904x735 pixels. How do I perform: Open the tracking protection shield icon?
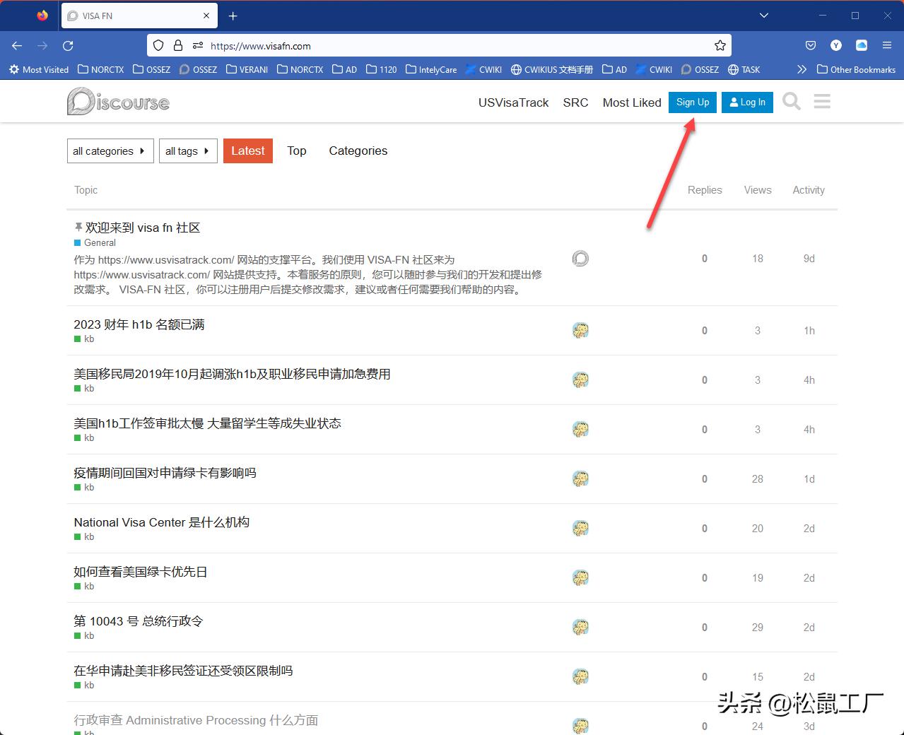tap(158, 45)
